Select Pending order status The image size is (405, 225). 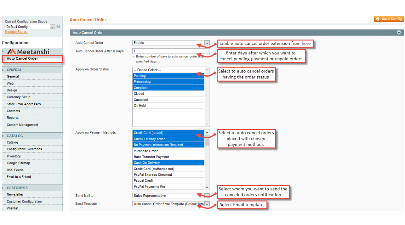tap(168, 76)
